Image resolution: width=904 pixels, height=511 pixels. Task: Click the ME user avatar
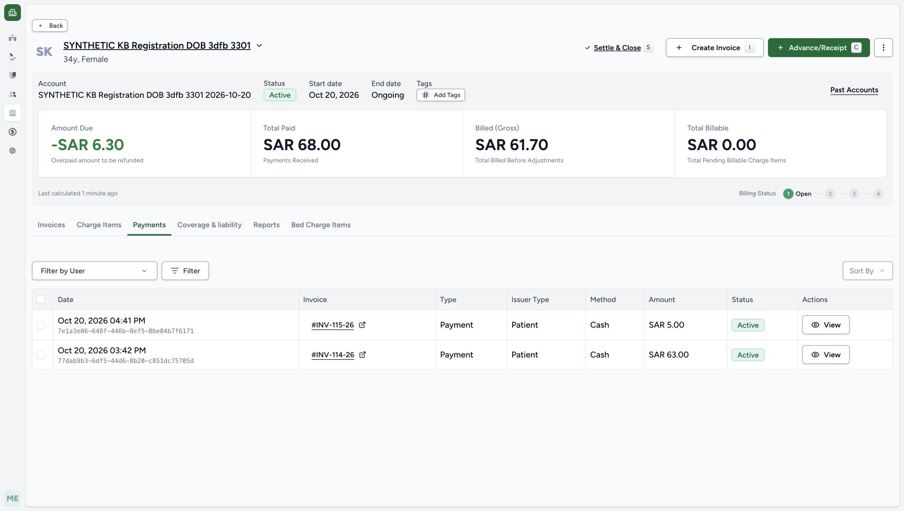coord(13,498)
